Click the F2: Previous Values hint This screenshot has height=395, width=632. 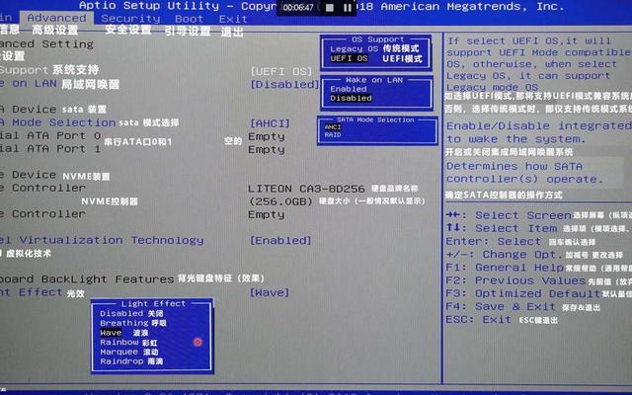[x=515, y=280]
